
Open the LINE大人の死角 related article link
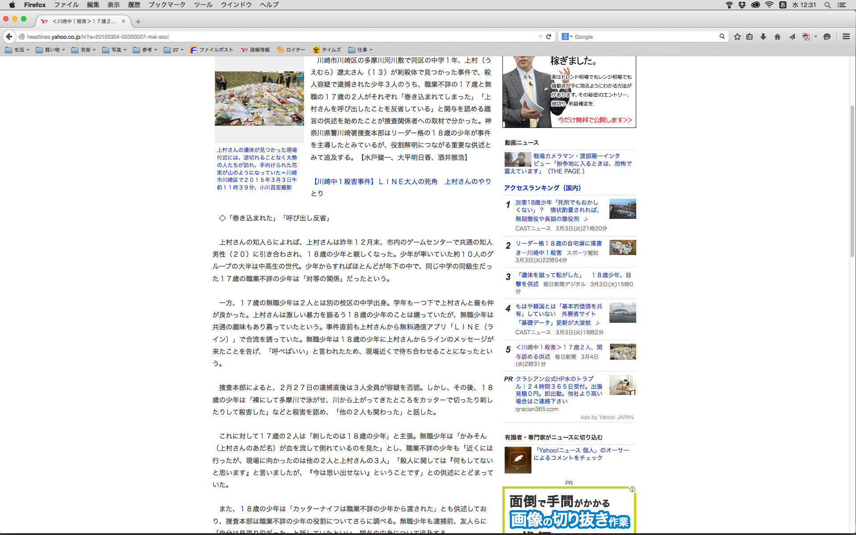400,182
